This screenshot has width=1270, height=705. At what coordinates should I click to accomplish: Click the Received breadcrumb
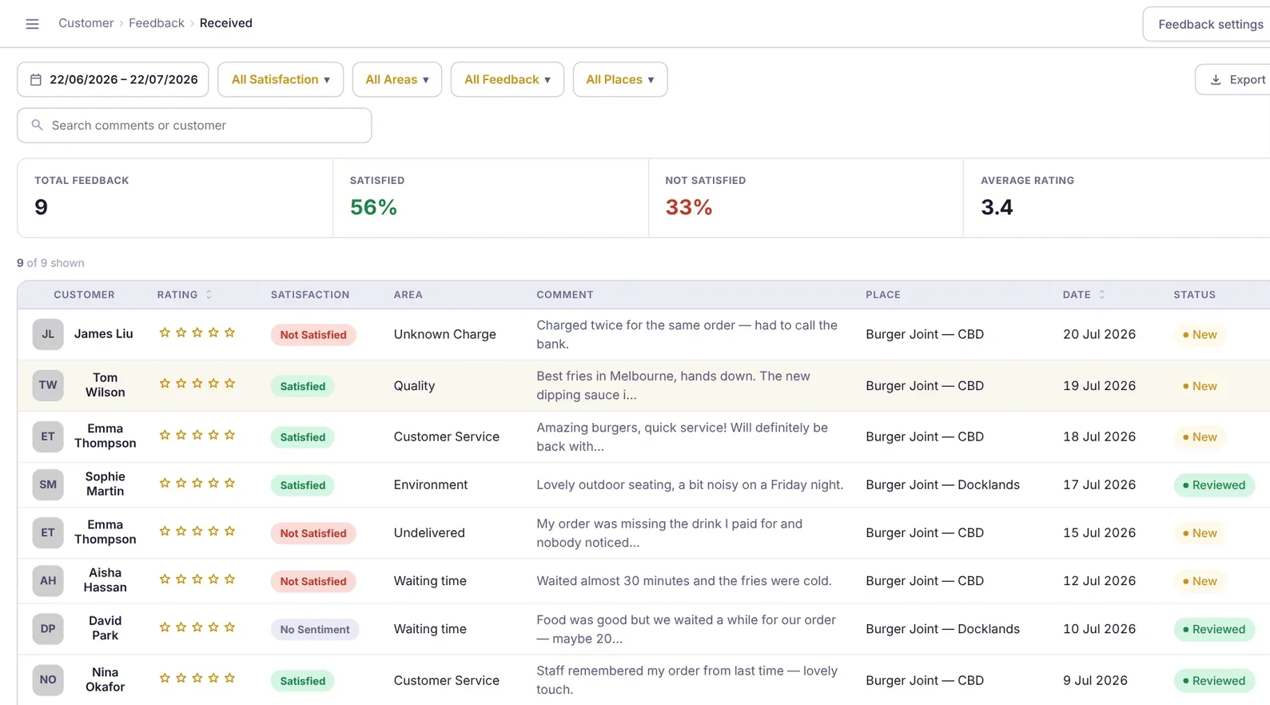[226, 23]
